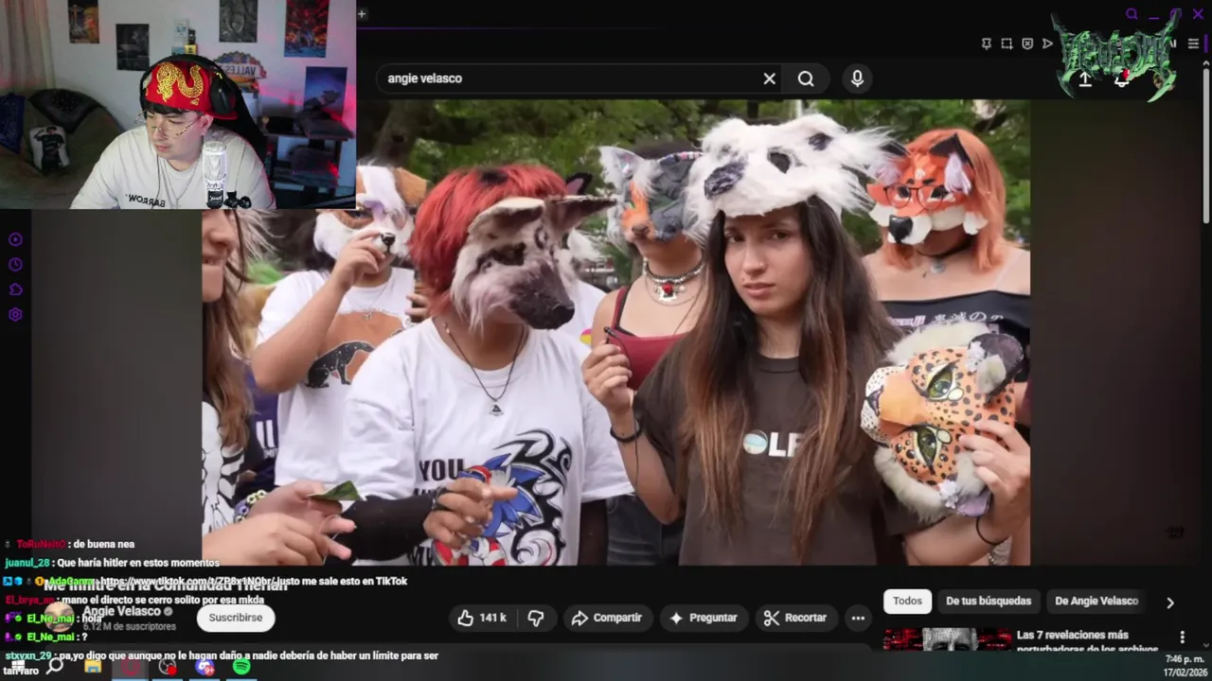
Task: Expand more filter chips with right chevron
Action: pos(1170,602)
